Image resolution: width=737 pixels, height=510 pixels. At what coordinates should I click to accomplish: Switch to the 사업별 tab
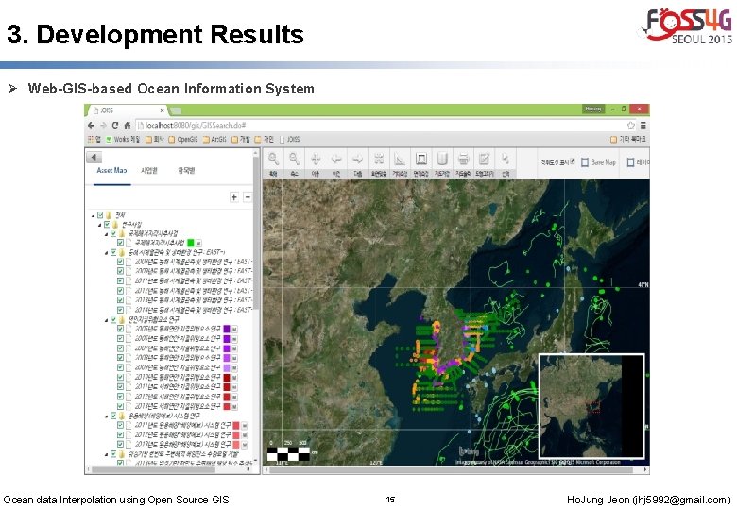[x=149, y=170]
